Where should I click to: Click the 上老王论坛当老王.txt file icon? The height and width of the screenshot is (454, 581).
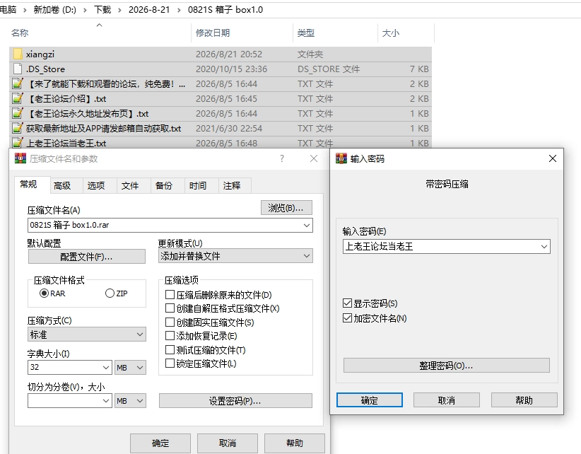[18, 143]
